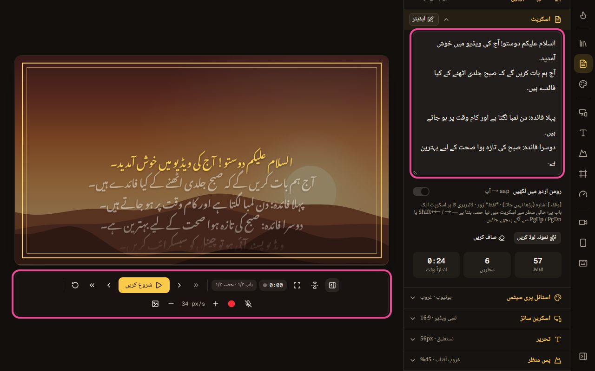Viewport: 595px width, 371px height.
Task: Toggle the muted microphone icon
Action: (x=248, y=304)
